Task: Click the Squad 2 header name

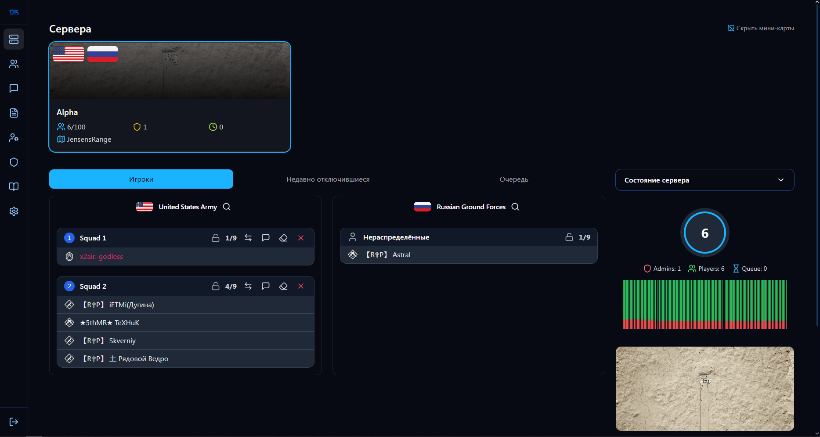Action: [x=93, y=286]
